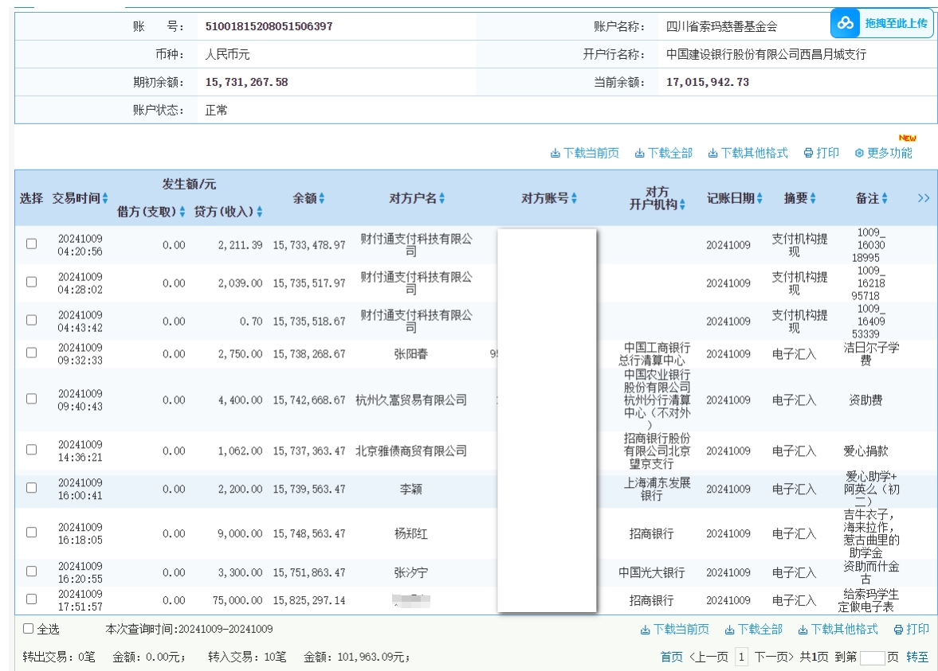The width and height of the screenshot is (938, 671).
Task: Click the 爱心捐款 remark cell
Action: point(865,451)
